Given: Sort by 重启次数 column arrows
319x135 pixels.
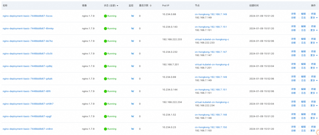Looking at the screenshot, I should pos(151,6).
